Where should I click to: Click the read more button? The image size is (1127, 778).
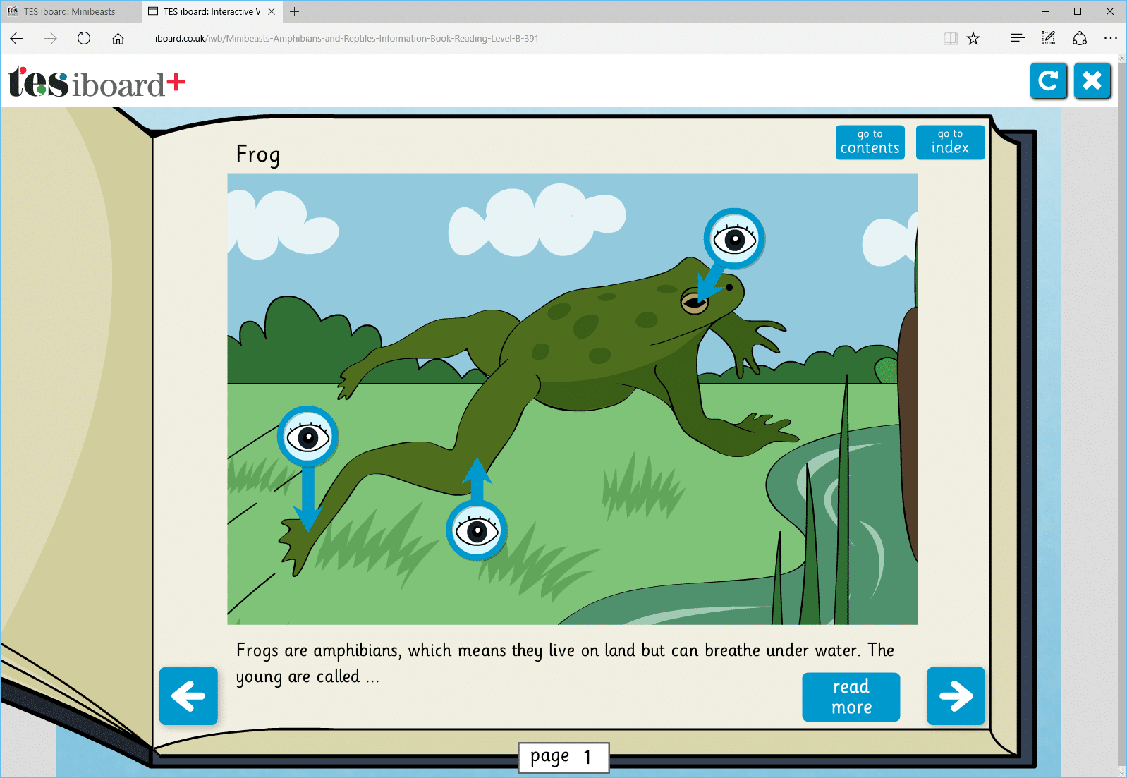click(851, 697)
